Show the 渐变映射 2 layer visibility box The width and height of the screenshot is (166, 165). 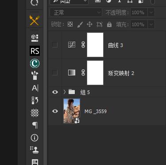[x=55, y=73]
